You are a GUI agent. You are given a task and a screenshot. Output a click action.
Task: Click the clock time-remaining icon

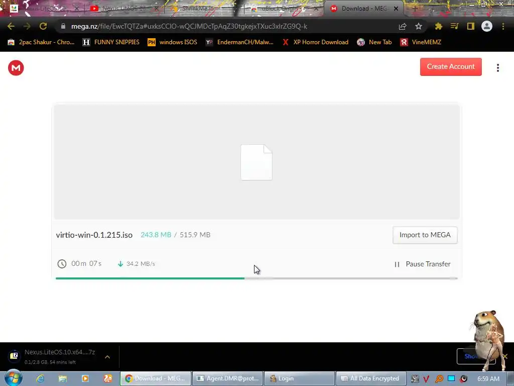[x=62, y=264]
